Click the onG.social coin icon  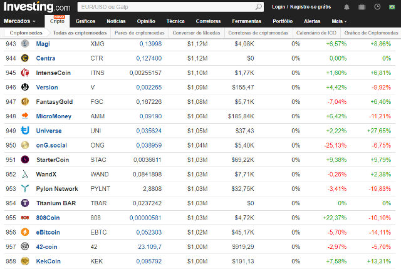[25, 145]
